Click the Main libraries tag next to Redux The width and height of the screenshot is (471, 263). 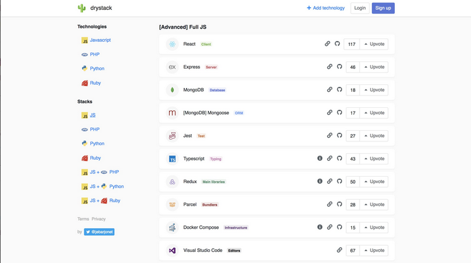(x=214, y=182)
